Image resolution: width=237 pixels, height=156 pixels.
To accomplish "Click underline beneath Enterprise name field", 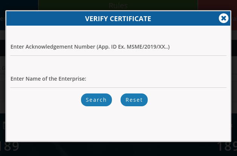I will pos(118,87).
